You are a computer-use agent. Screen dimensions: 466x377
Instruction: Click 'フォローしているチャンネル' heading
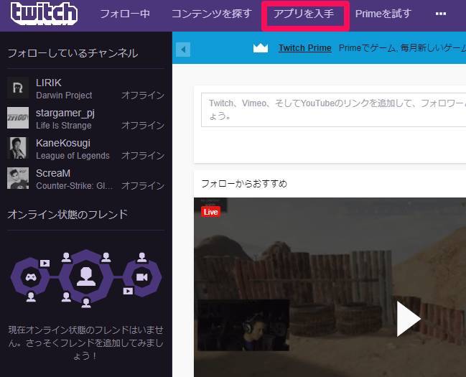click(73, 53)
